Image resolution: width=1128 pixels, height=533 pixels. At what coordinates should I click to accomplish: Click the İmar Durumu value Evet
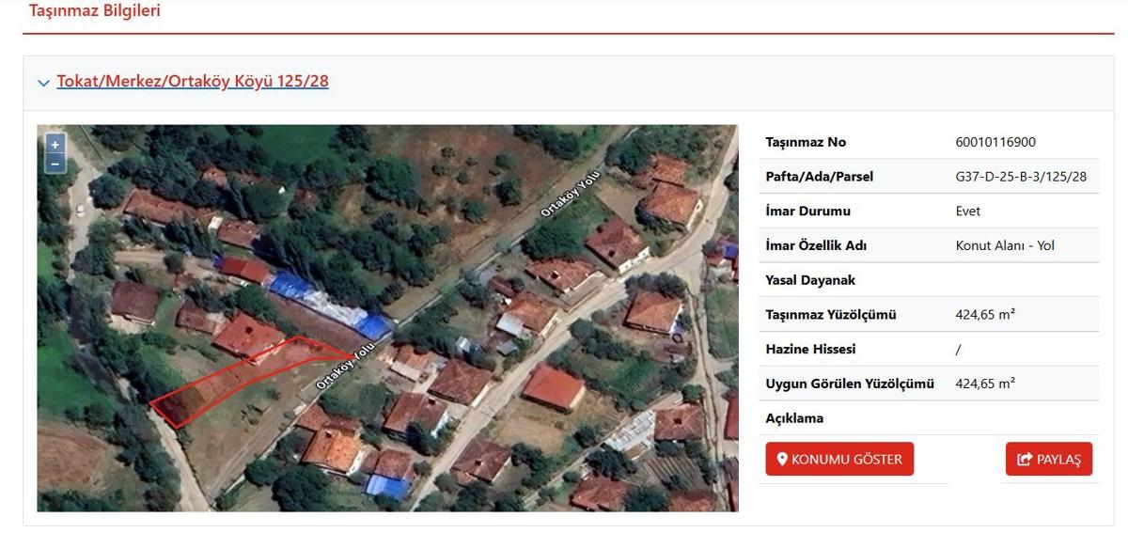[967, 212]
